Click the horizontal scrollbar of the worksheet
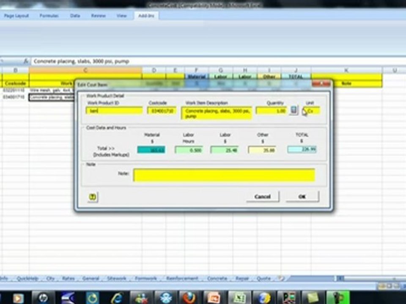This screenshot has width=406, height=304. pyautogui.click(x=370, y=278)
